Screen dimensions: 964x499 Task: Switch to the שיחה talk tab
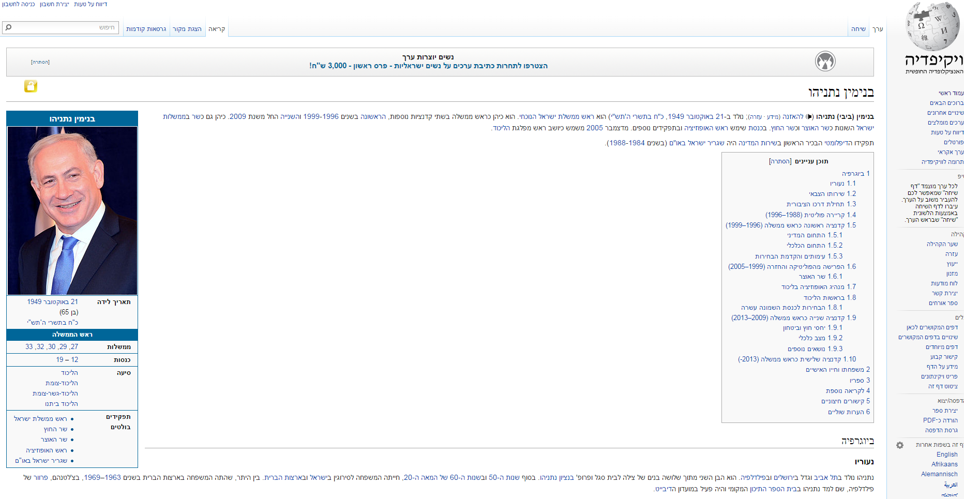tap(858, 29)
